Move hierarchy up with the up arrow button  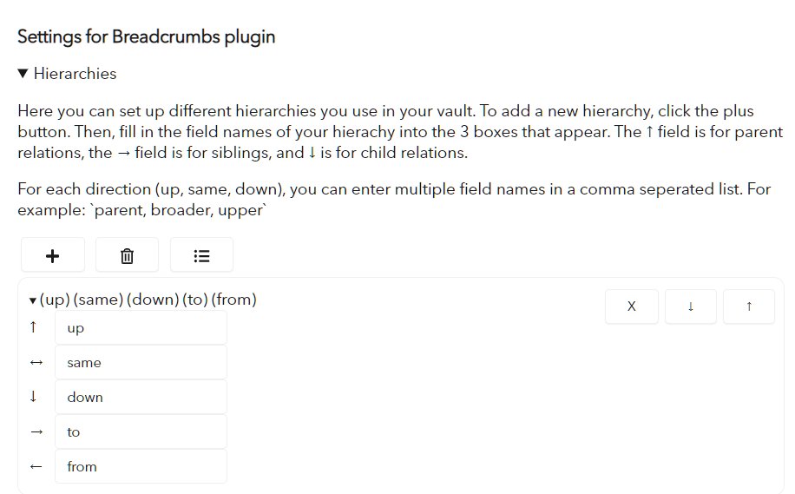click(749, 306)
